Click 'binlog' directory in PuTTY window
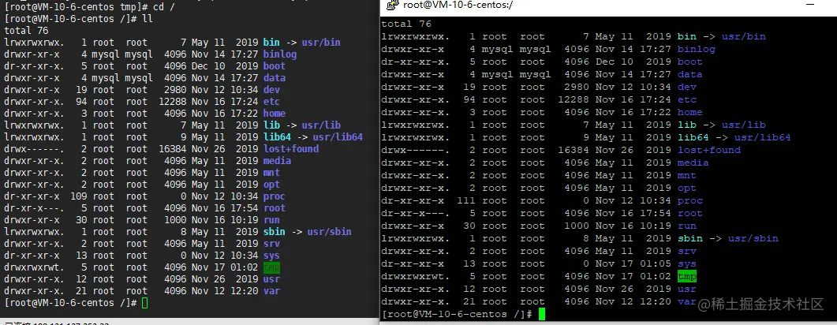 pyautogui.click(x=696, y=49)
